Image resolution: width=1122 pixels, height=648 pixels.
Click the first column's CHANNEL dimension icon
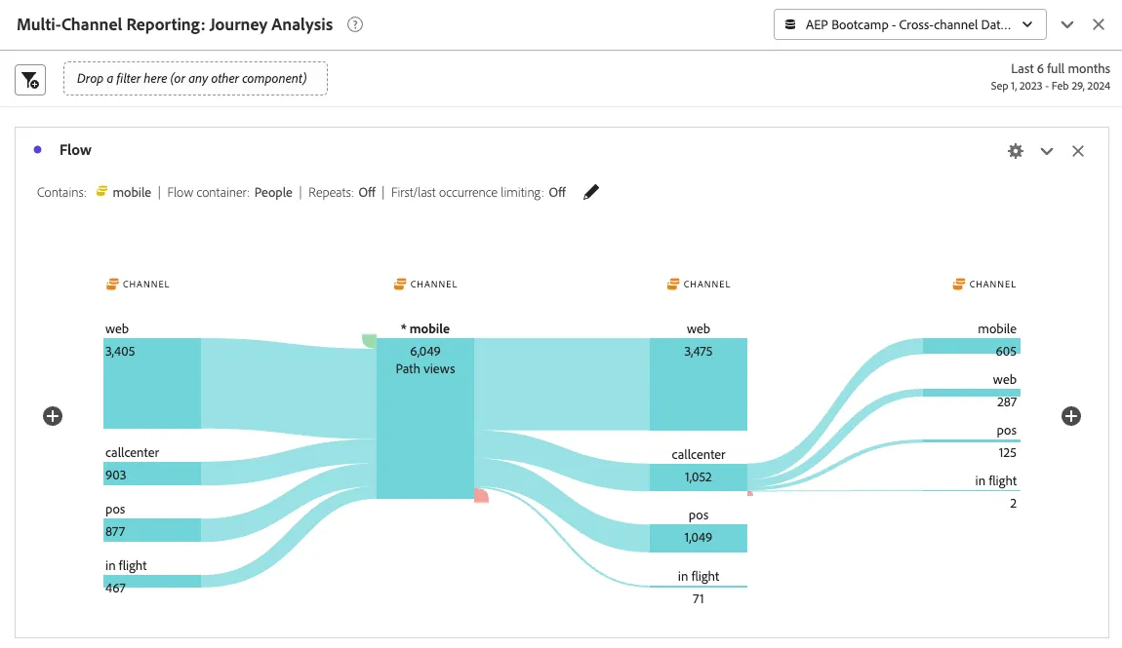click(x=112, y=285)
